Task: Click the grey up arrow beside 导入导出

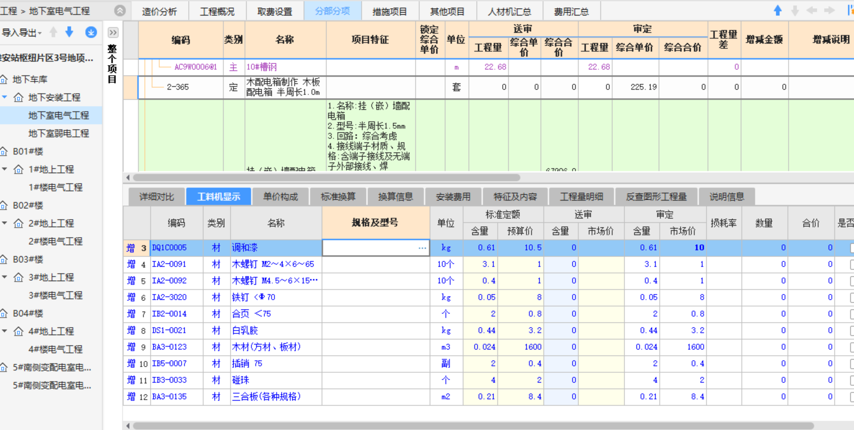Action: click(x=53, y=32)
